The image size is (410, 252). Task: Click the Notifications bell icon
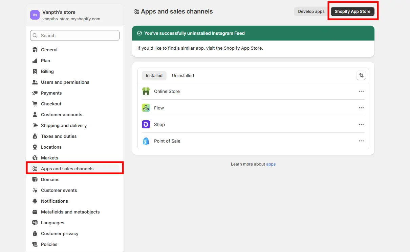pos(35,201)
